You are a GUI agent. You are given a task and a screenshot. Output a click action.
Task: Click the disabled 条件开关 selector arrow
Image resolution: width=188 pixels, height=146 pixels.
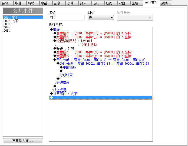pyautogui.click(x=150, y=18)
